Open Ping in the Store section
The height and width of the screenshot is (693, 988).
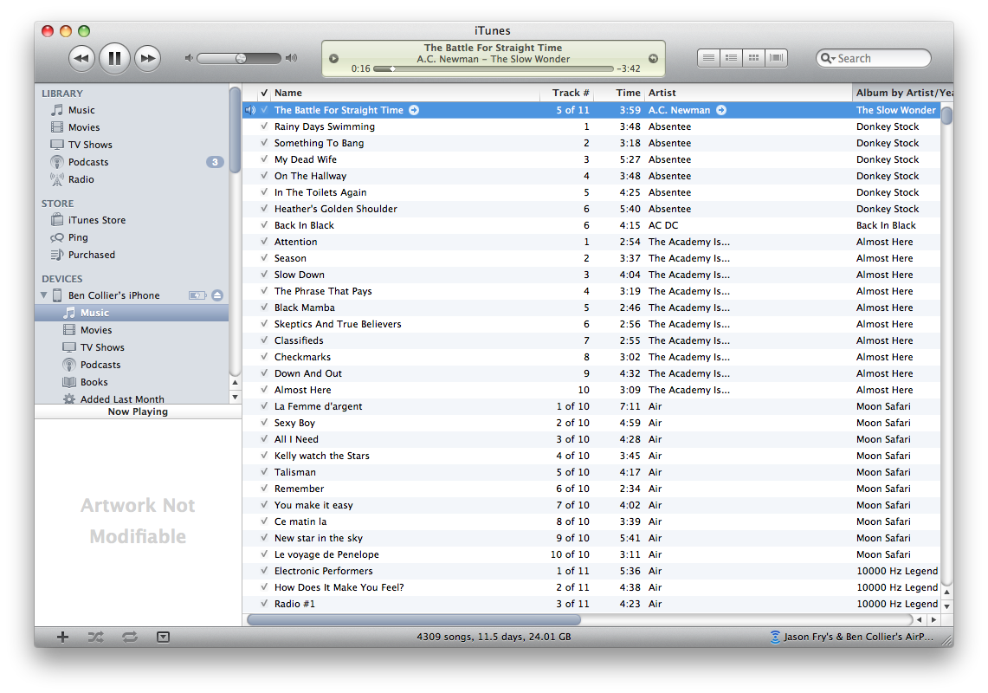coord(78,237)
